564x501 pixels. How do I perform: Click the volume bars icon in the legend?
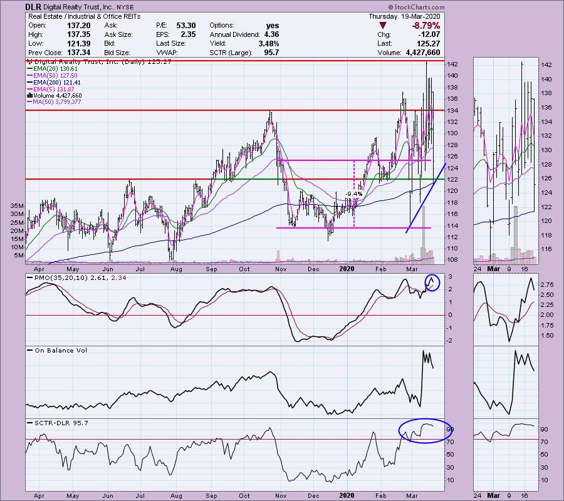[x=29, y=96]
